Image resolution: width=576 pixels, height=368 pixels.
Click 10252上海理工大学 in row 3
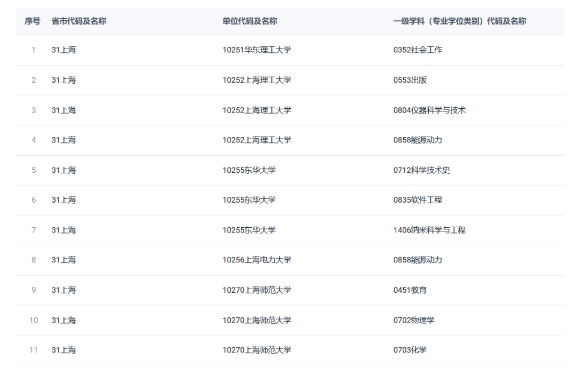coord(257,110)
